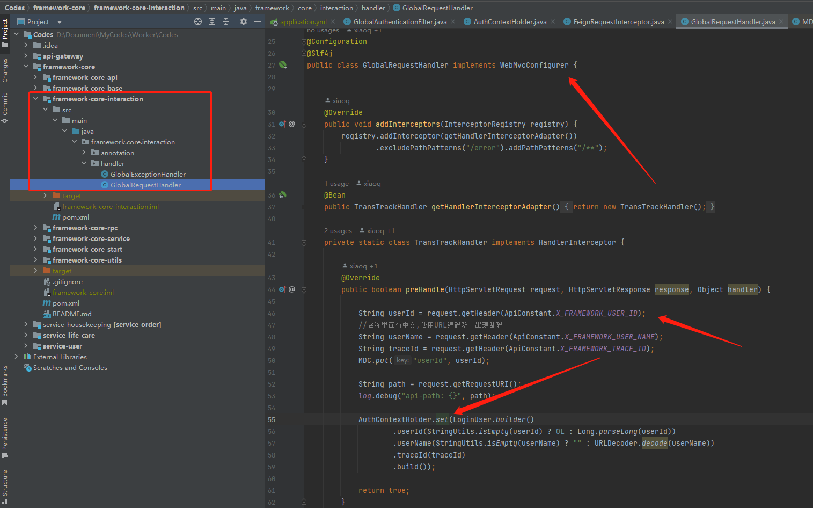The width and height of the screenshot is (813, 508).
Task: Click the '2 usages' hint above TransTrackHandler class
Action: pos(338,231)
